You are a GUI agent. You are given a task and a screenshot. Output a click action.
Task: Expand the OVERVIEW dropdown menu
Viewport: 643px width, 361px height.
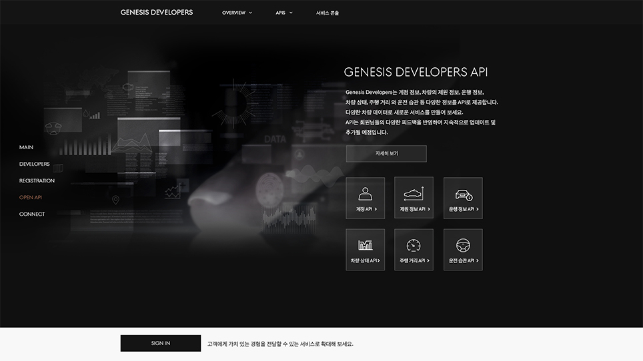pyautogui.click(x=237, y=13)
